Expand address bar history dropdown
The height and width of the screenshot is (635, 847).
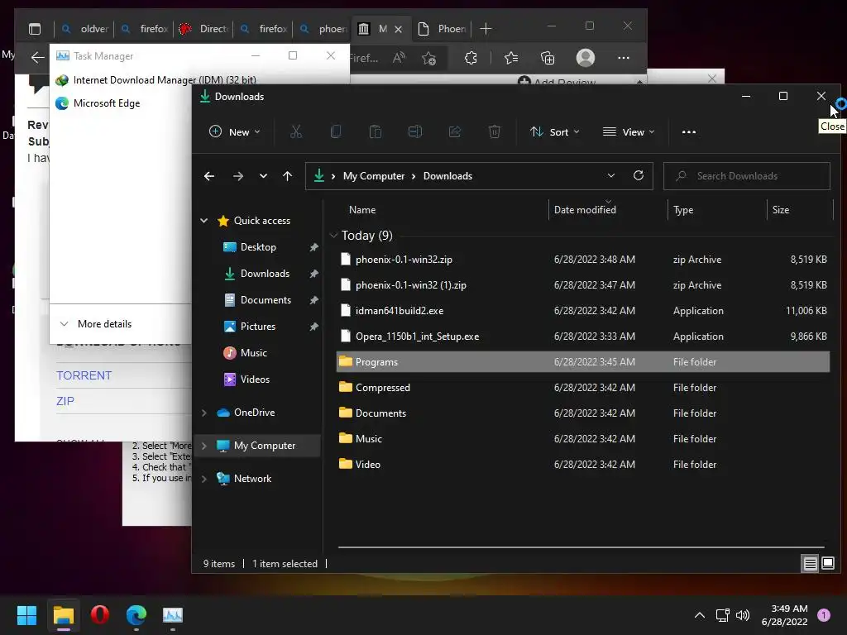point(611,175)
